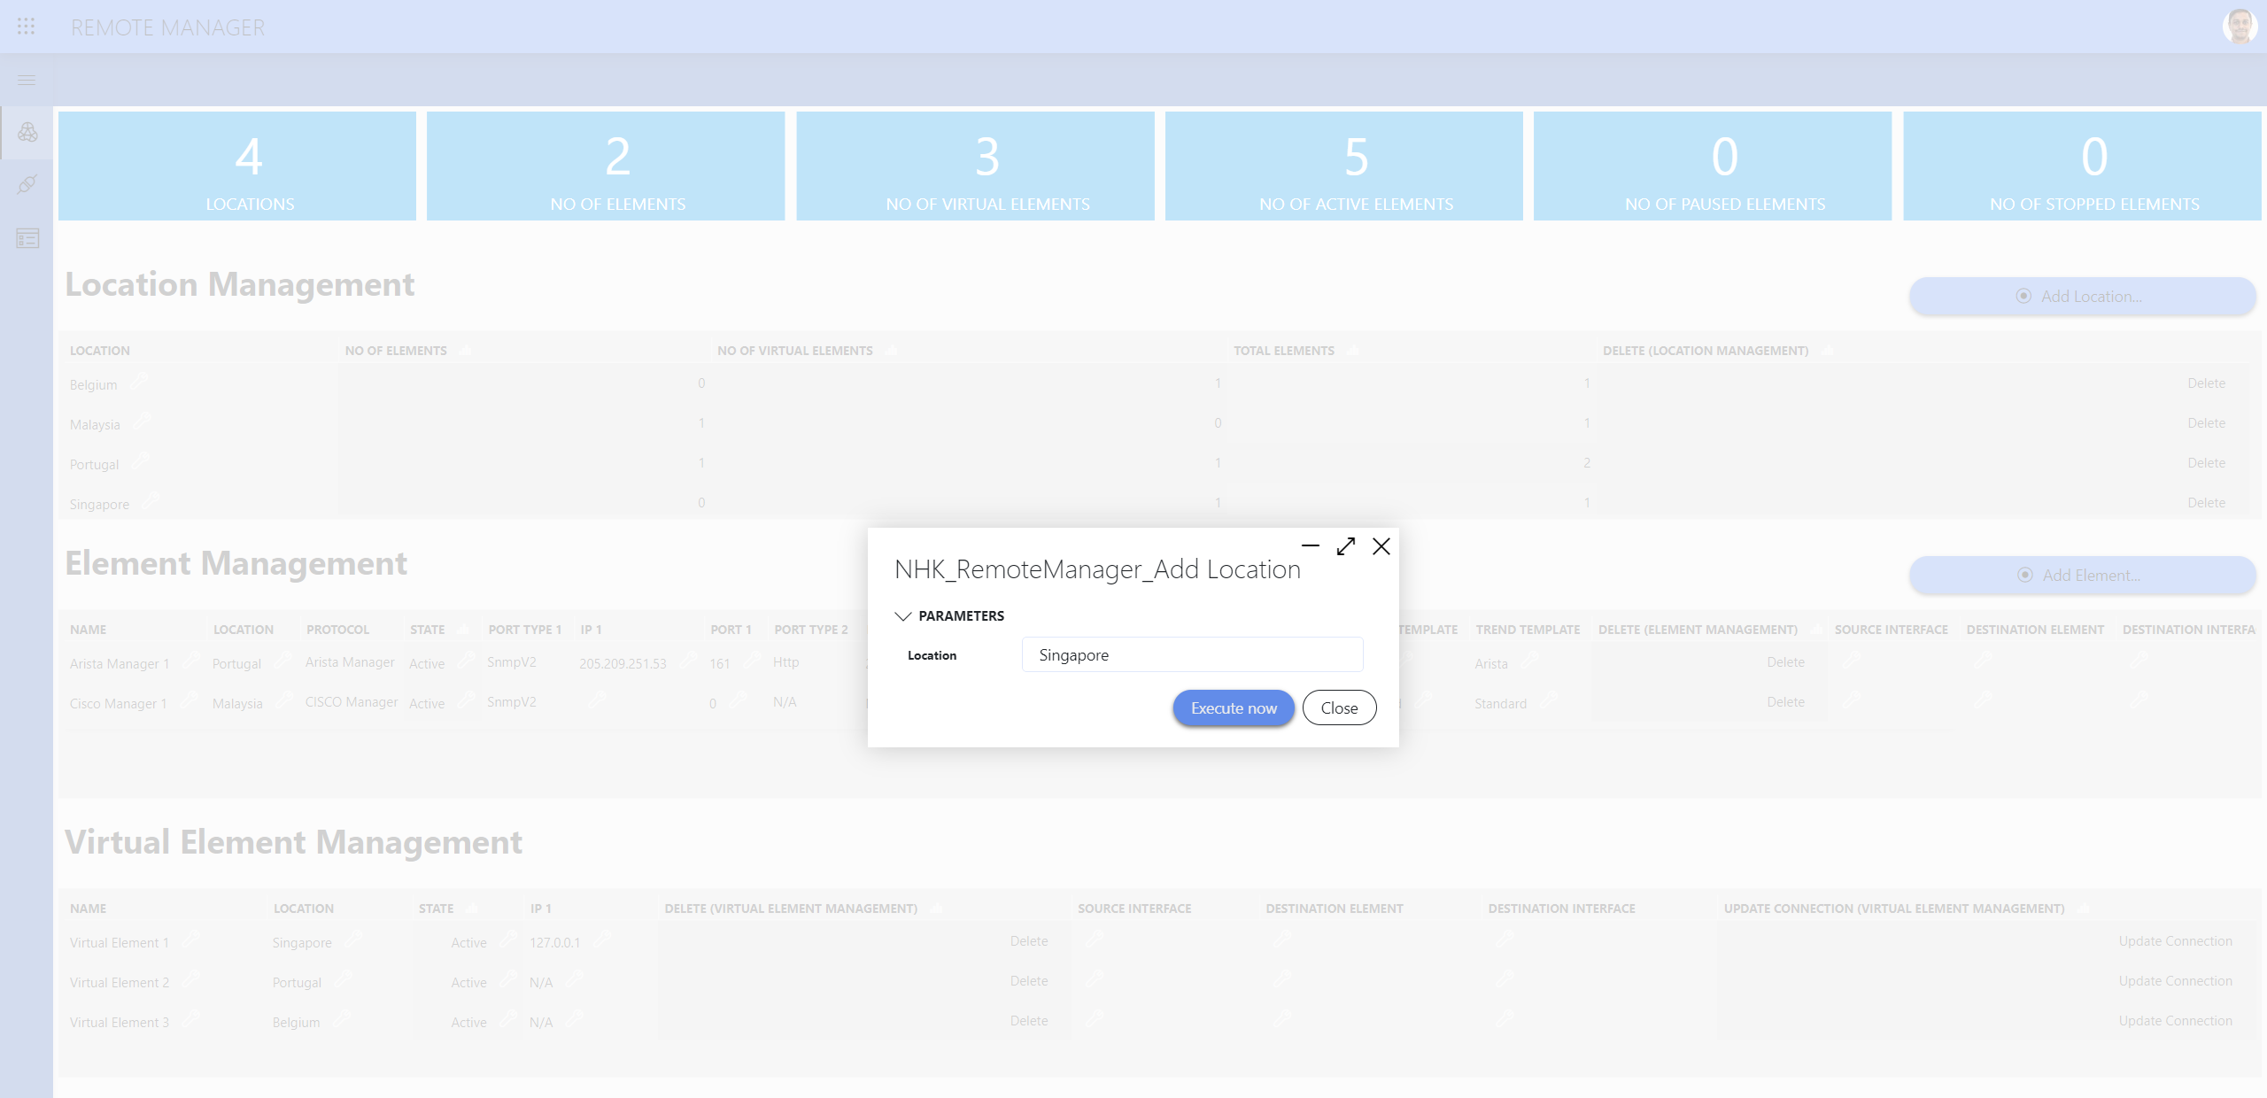
Task: Click Add Location button
Action: pos(2082,297)
